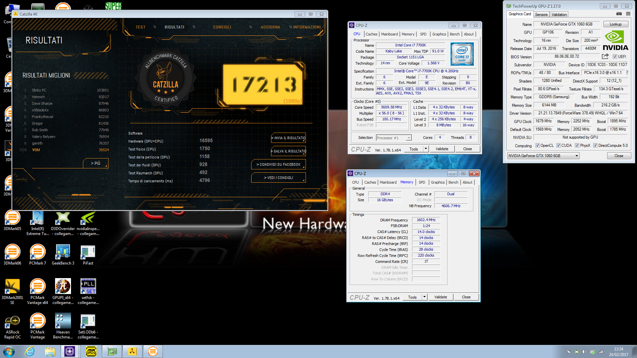The image size is (637, 358).
Task: Open the GPUPI_x64 desktop shortcut
Action: coord(63,291)
